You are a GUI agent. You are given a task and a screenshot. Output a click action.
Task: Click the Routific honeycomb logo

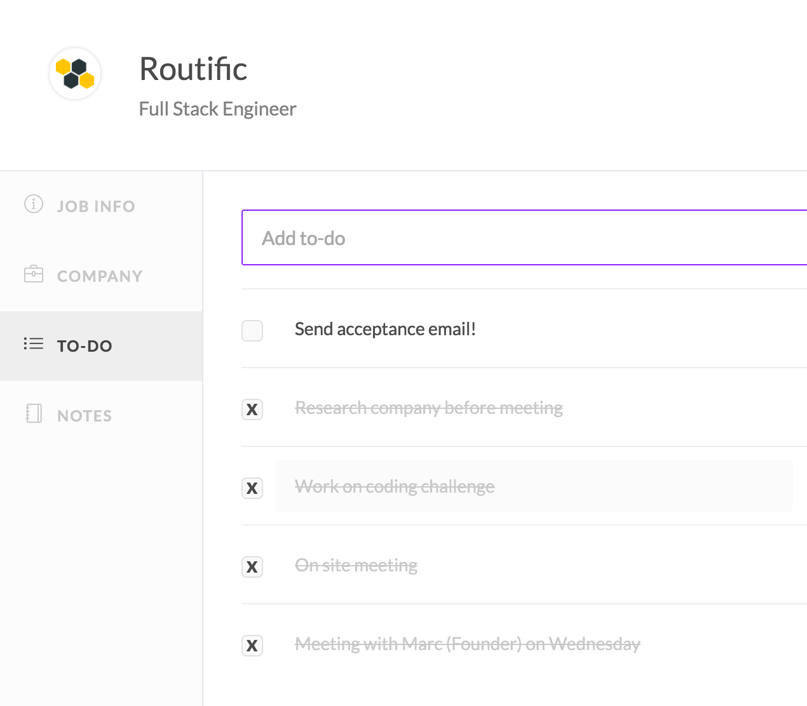pyautogui.click(x=75, y=74)
